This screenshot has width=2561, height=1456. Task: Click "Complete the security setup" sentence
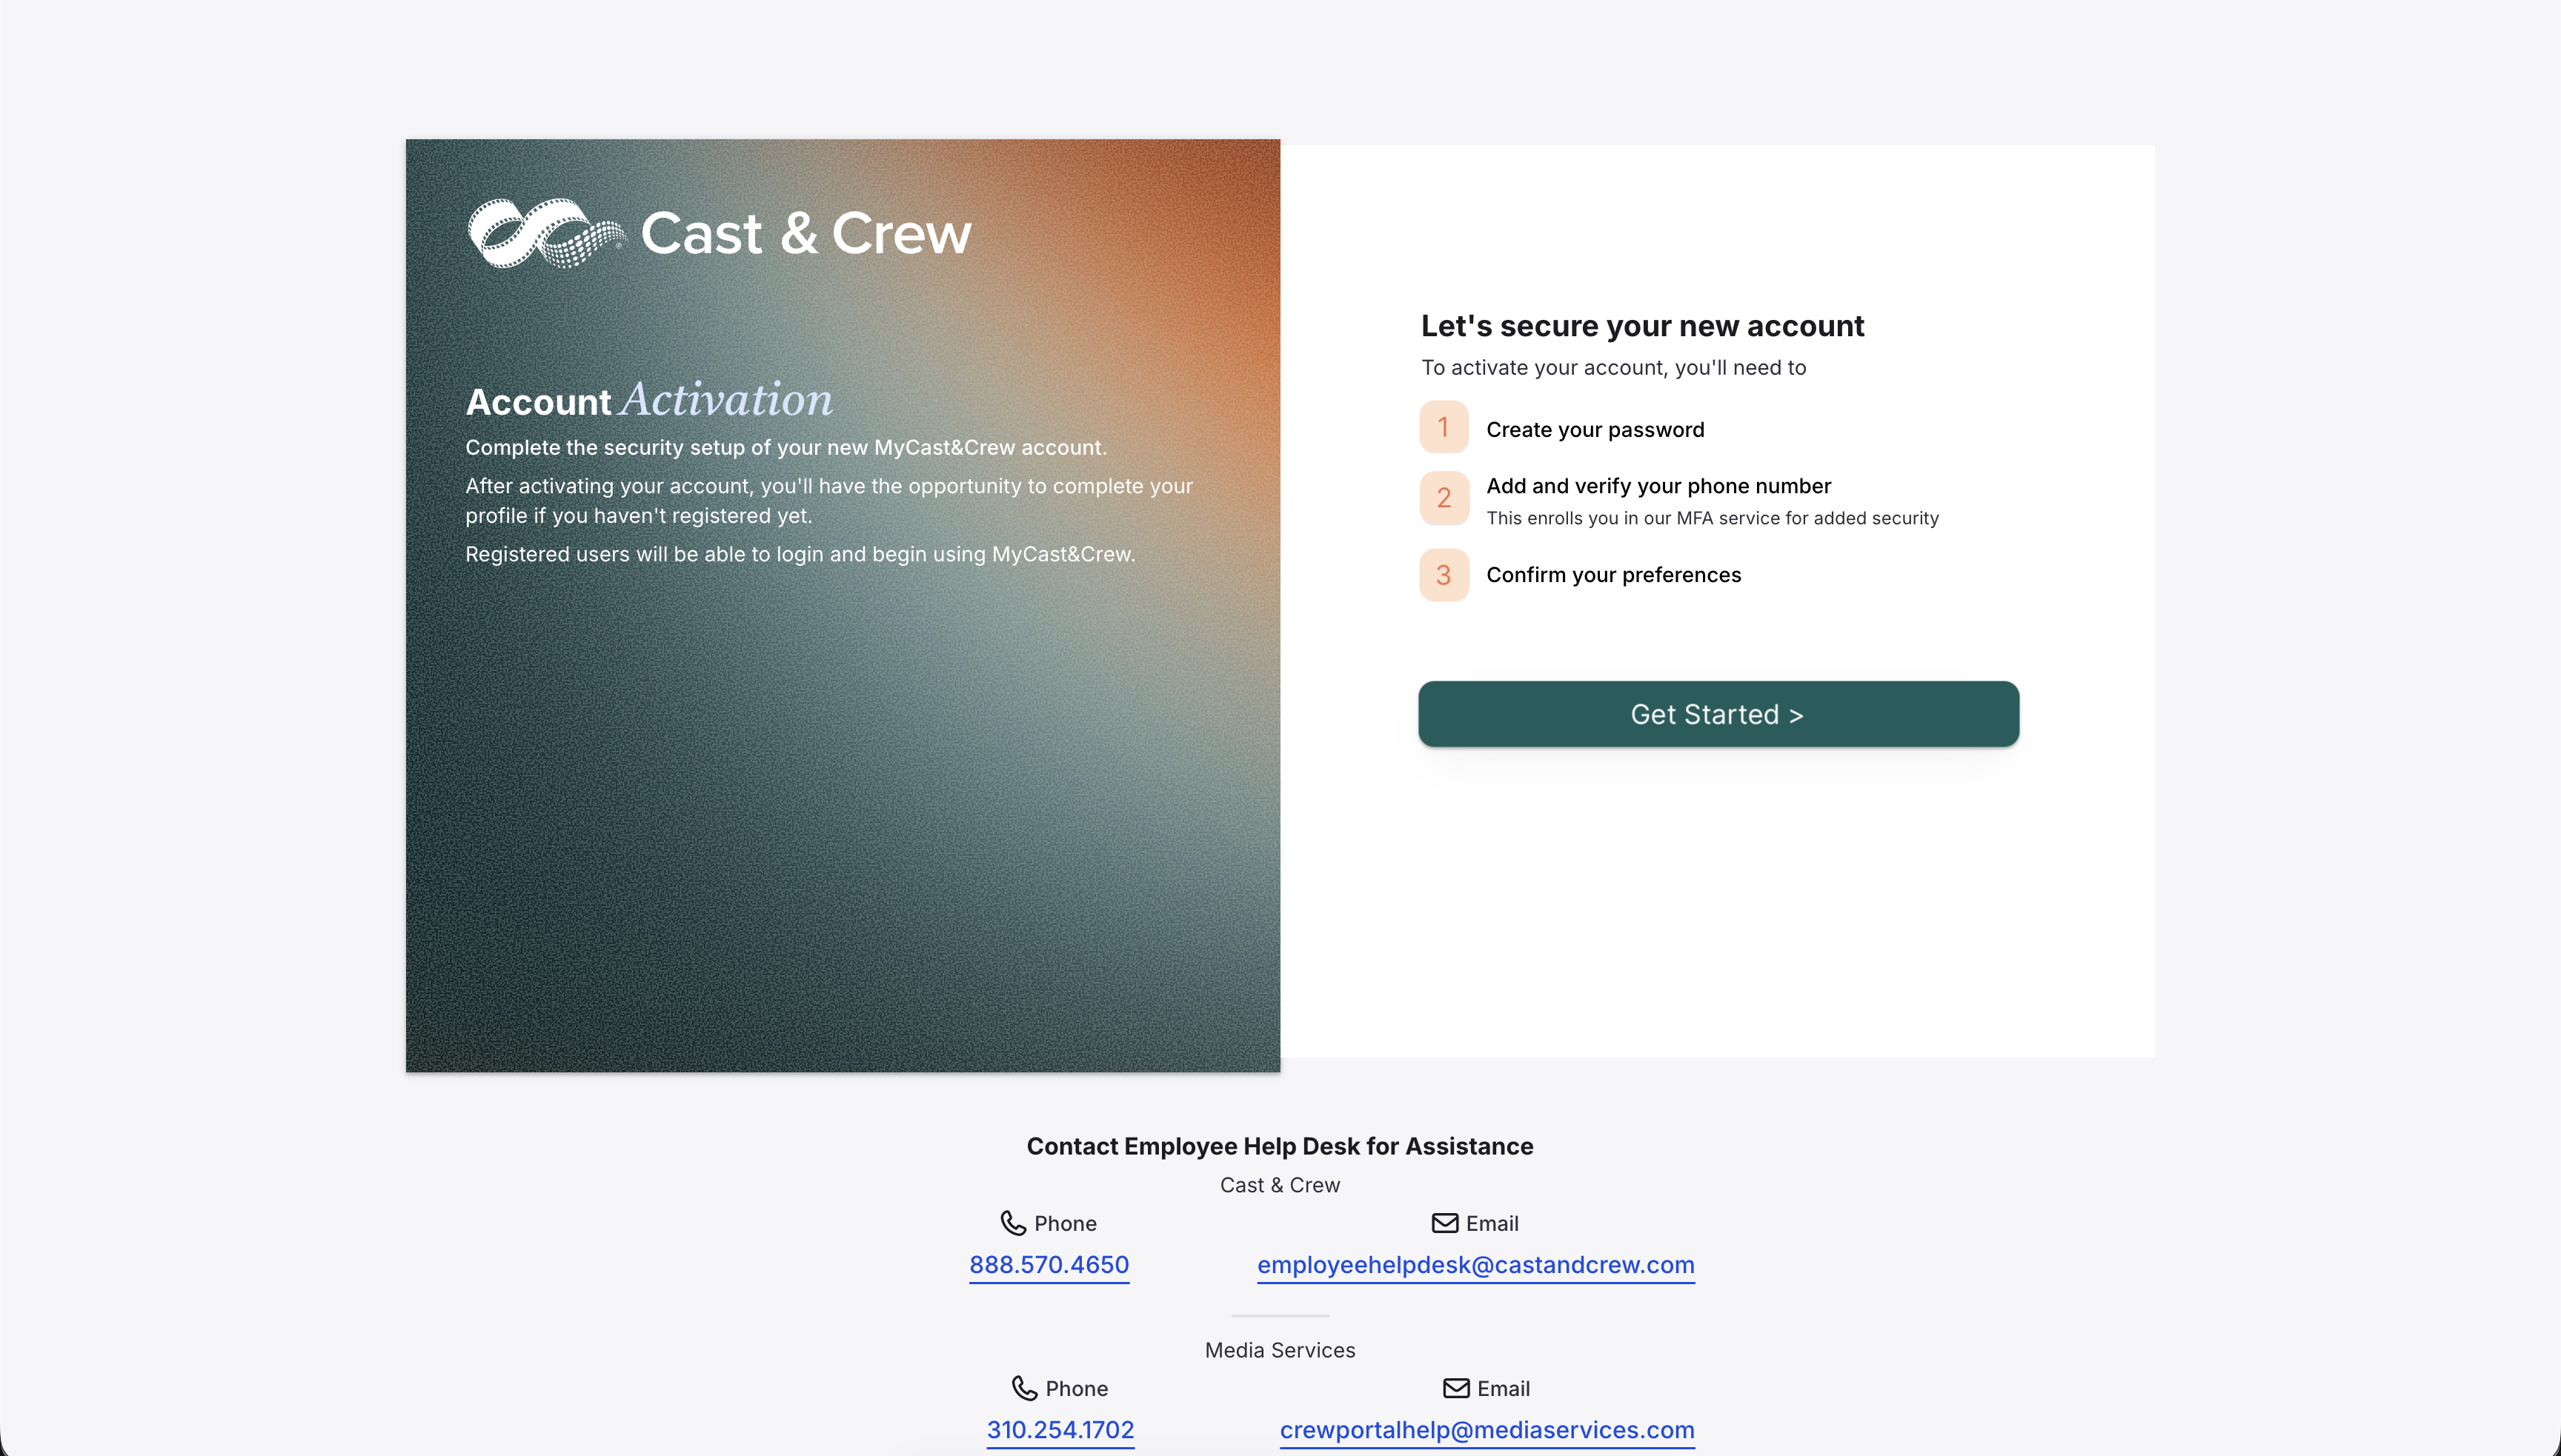pyautogui.click(x=786, y=448)
